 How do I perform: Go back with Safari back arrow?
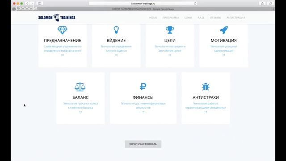tap(27, 4)
